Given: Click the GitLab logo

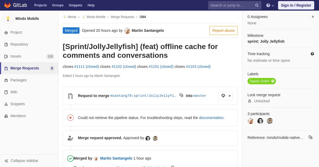Looking at the screenshot, I should (15, 5).
